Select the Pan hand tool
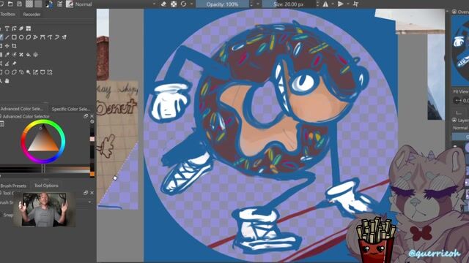 coord(7,81)
